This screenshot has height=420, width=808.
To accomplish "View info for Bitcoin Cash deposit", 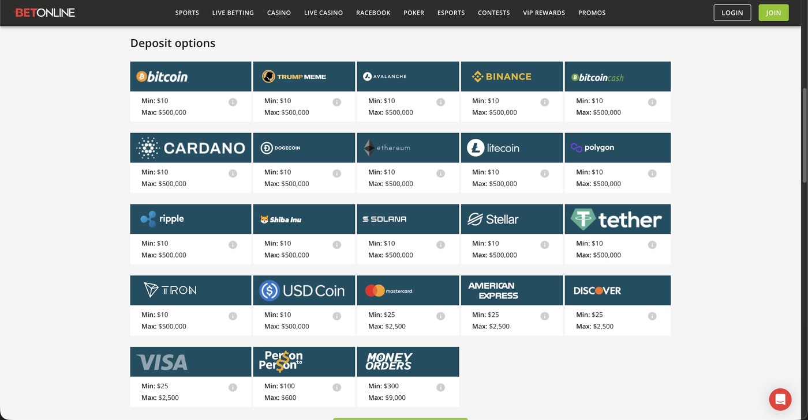I will pyautogui.click(x=652, y=102).
